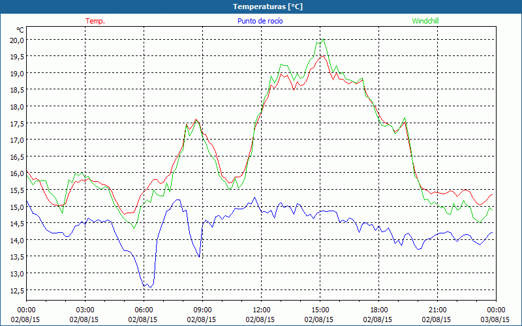This screenshot has height=326, width=522.
Task: Click the green Windchill peak near 15:00
Action: coord(323,39)
